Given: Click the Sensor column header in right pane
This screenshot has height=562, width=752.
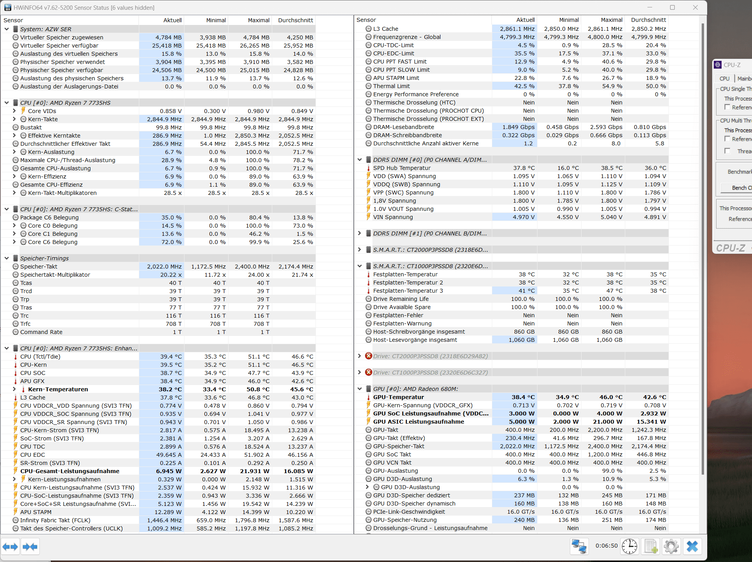Looking at the screenshot, I should (x=423, y=20).
